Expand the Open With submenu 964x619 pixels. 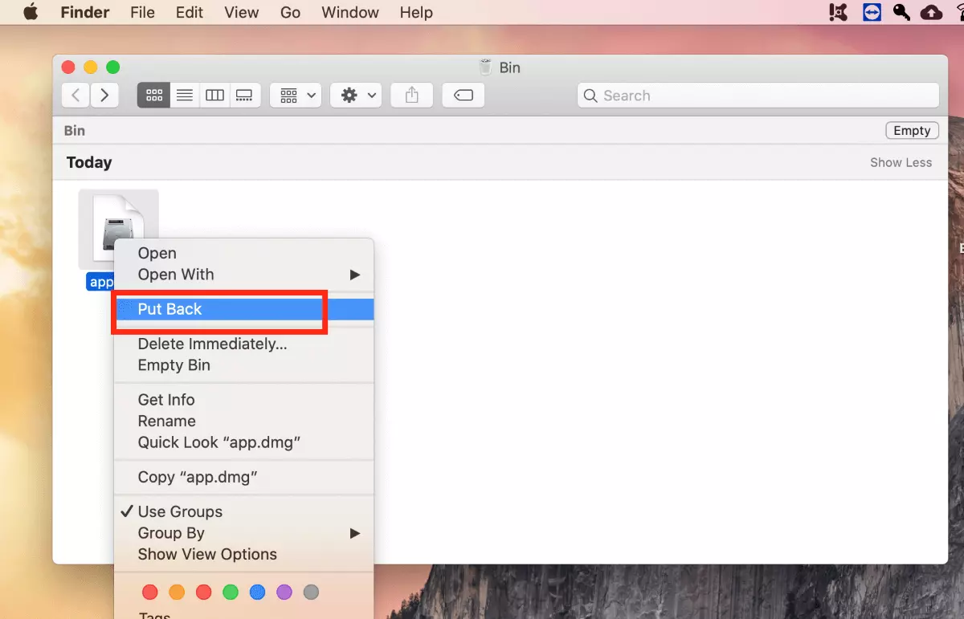coord(244,275)
